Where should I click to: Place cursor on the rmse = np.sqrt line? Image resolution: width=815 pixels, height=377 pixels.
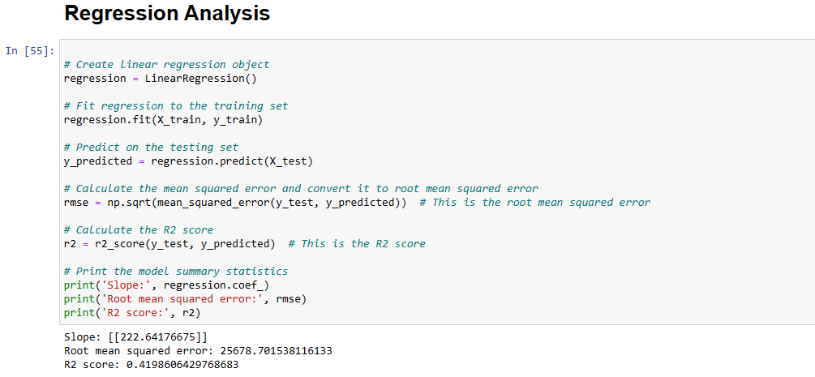pos(235,202)
